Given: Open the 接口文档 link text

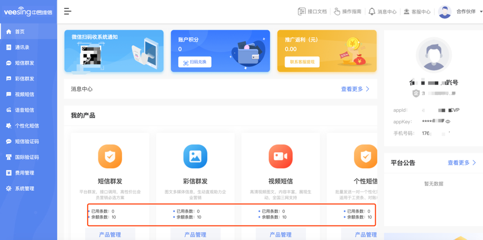Looking at the screenshot, I should (x=317, y=12).
